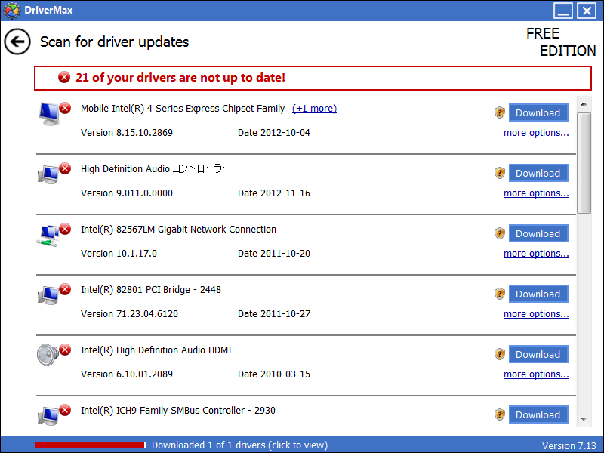Close the DriverMax window

[587, 11]
